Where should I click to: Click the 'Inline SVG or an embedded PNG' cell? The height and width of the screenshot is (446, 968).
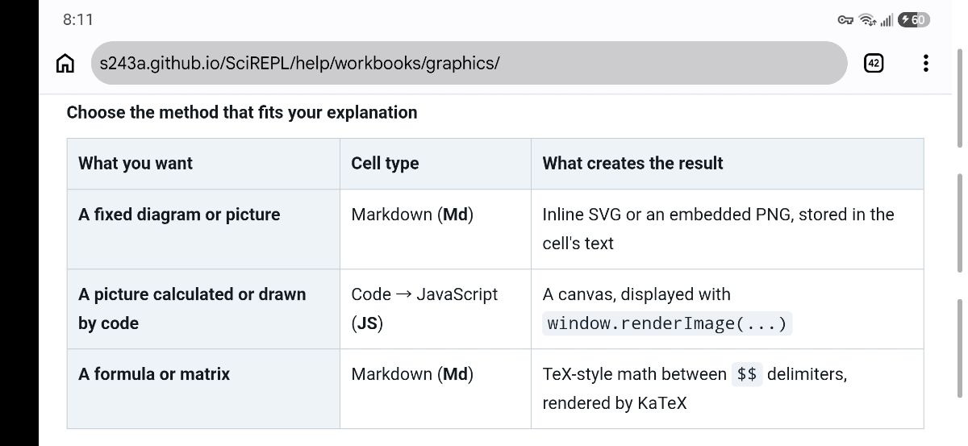click(727, 229)
